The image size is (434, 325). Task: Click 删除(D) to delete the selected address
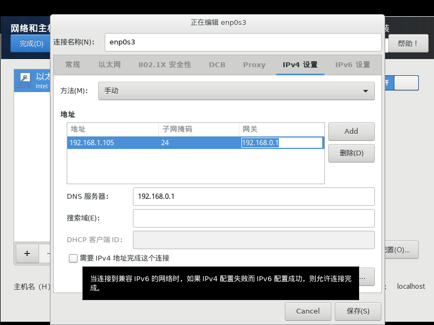(x=351, y=153)
